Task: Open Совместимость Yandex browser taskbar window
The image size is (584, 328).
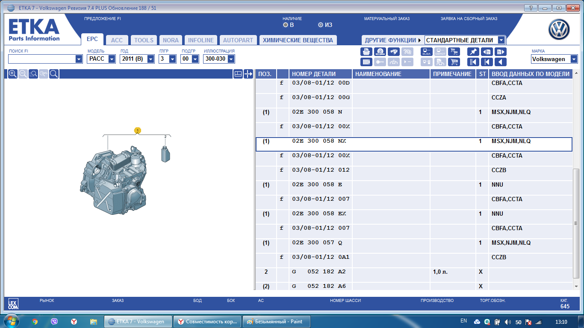Action: pyautogui.click(x=207, y=322)
